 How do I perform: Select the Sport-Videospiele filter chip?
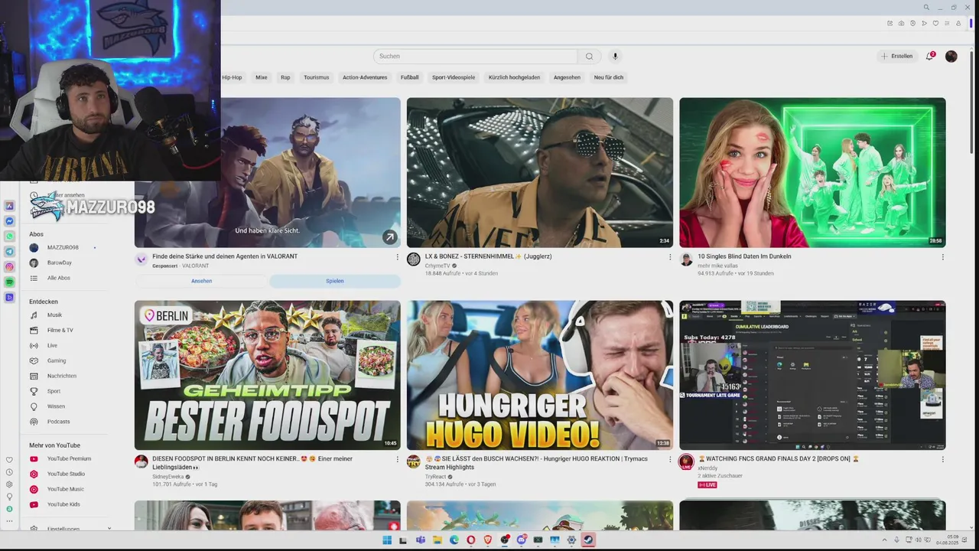(454, 77)
